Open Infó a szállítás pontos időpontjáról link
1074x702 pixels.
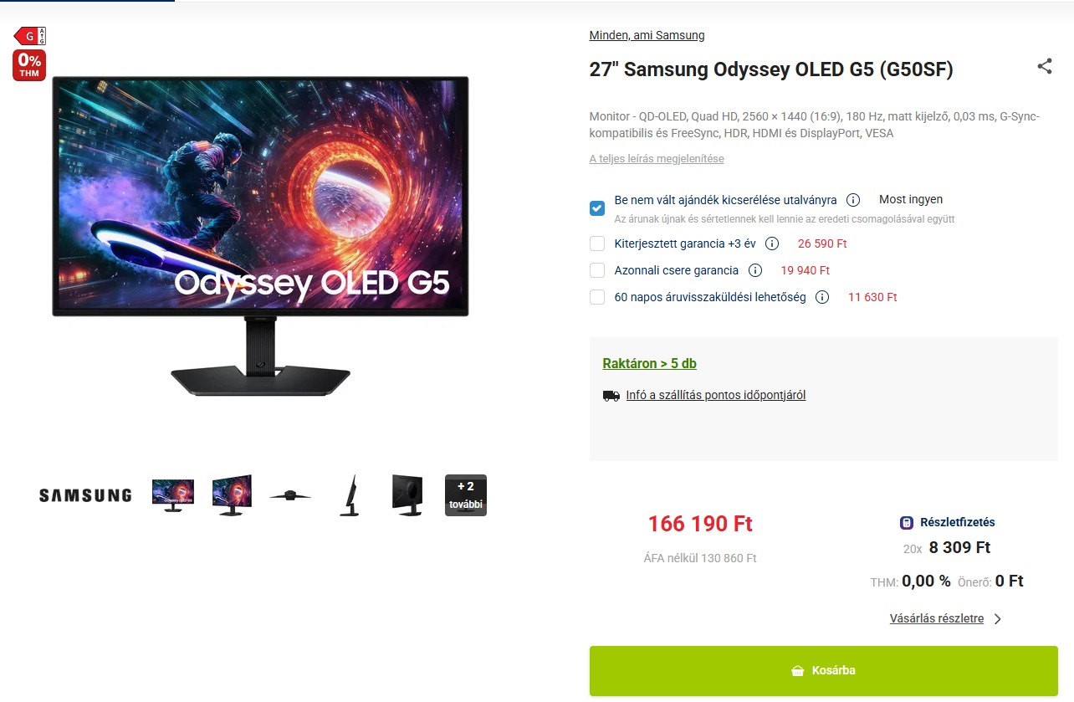(x=716, y=395)
